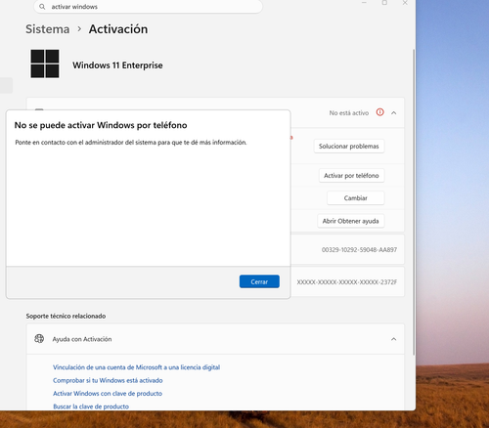Screen dimensions: 489x428
Task: Open the Abrir Obtener ayuda button
Action: (x=350, y=221)
